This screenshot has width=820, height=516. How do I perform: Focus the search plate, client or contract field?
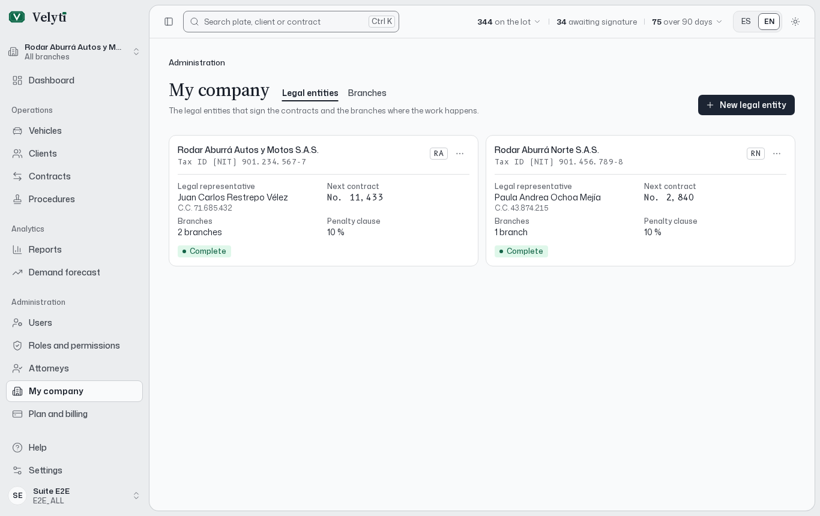291,22
